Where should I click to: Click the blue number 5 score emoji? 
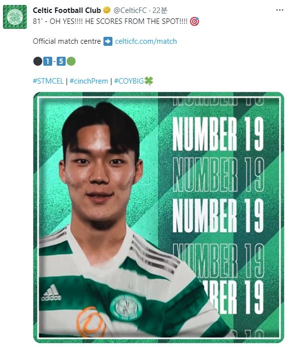tap(61, 61)
